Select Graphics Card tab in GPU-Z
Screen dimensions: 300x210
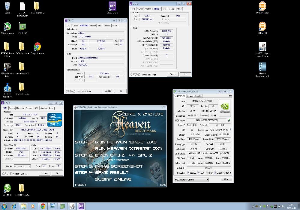[x=180, y=96]
